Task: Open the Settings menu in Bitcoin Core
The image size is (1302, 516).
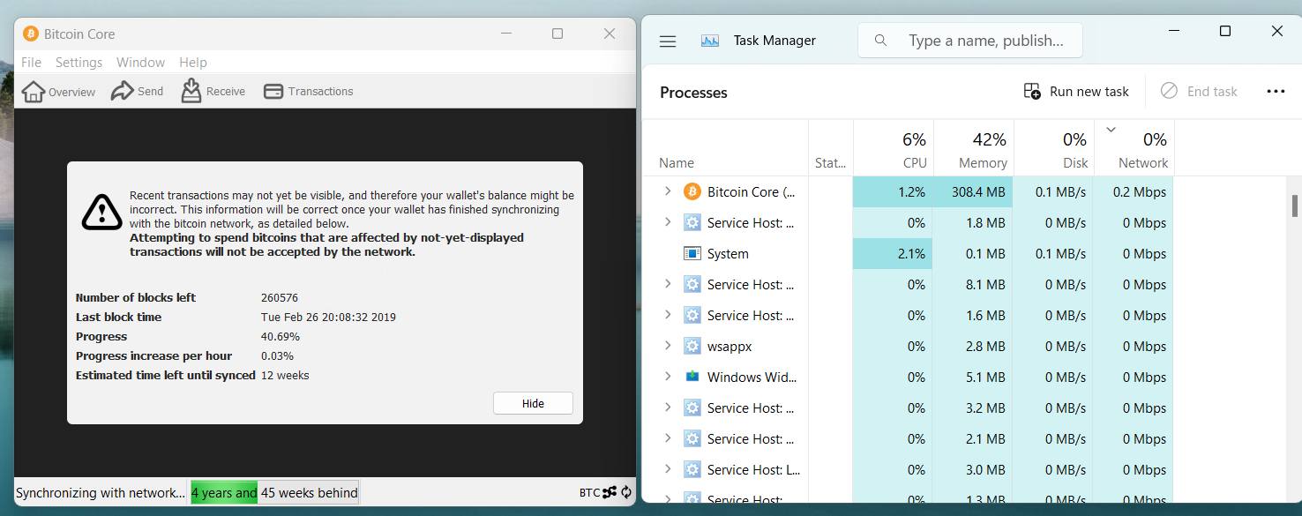Action: coord(79,63)
